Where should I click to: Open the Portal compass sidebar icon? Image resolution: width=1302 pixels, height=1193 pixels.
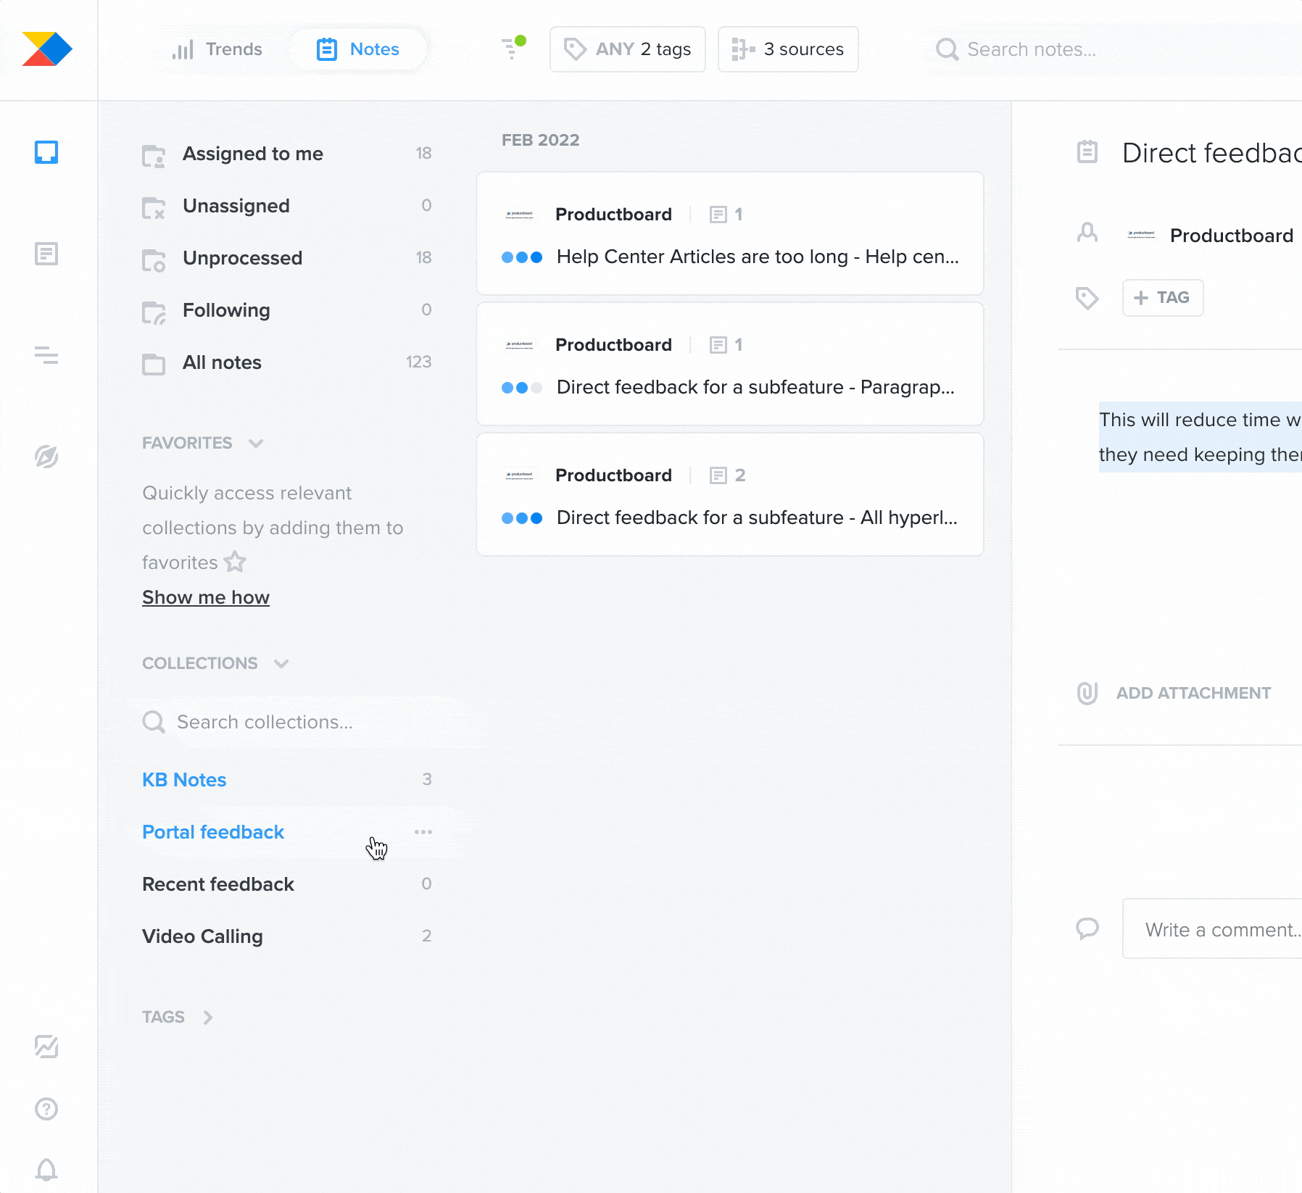pos(46,457)
